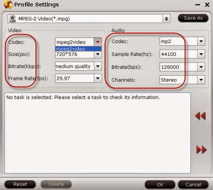Click the MPEG format icon in profile selector
The height and width of the screenshot is (190, 213).
12,19
